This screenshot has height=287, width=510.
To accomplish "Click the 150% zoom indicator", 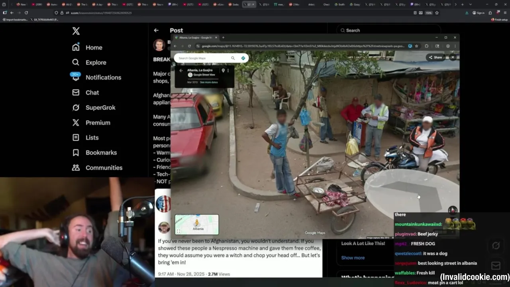I will point(429,13).
